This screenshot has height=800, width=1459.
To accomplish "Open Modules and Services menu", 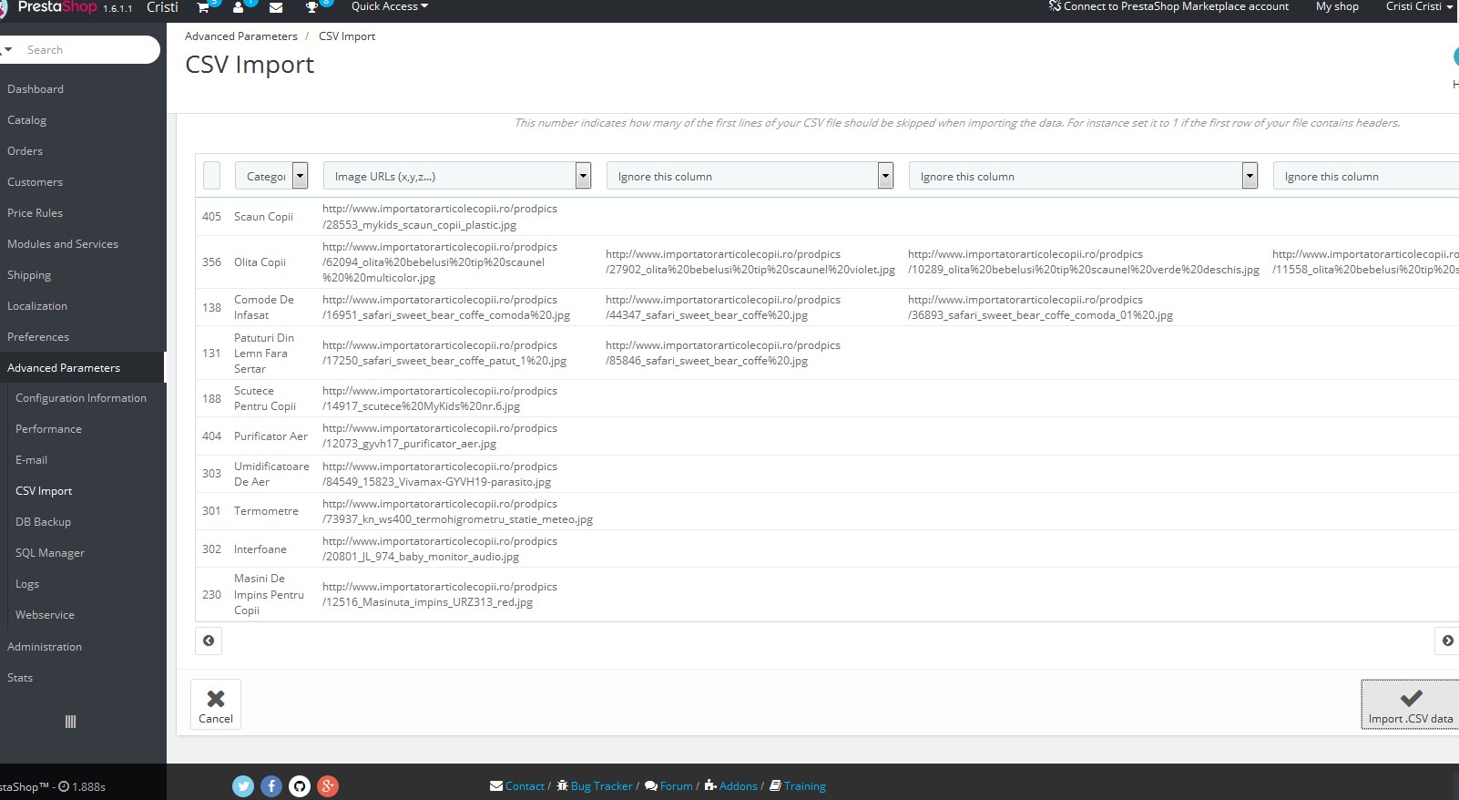I will click(63, 244).
